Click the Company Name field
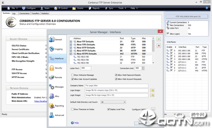The width and height of the screenshot is (212, 128). pos(117,86)
